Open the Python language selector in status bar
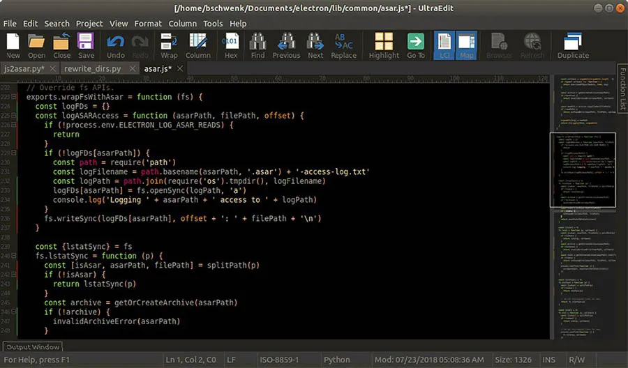The image size is (628, 368). tap(337, 360)
